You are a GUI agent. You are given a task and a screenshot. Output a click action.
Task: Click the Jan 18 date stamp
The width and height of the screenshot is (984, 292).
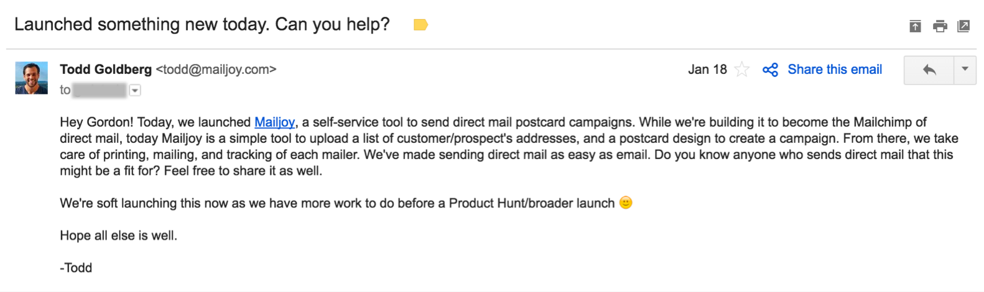[707, 70]
